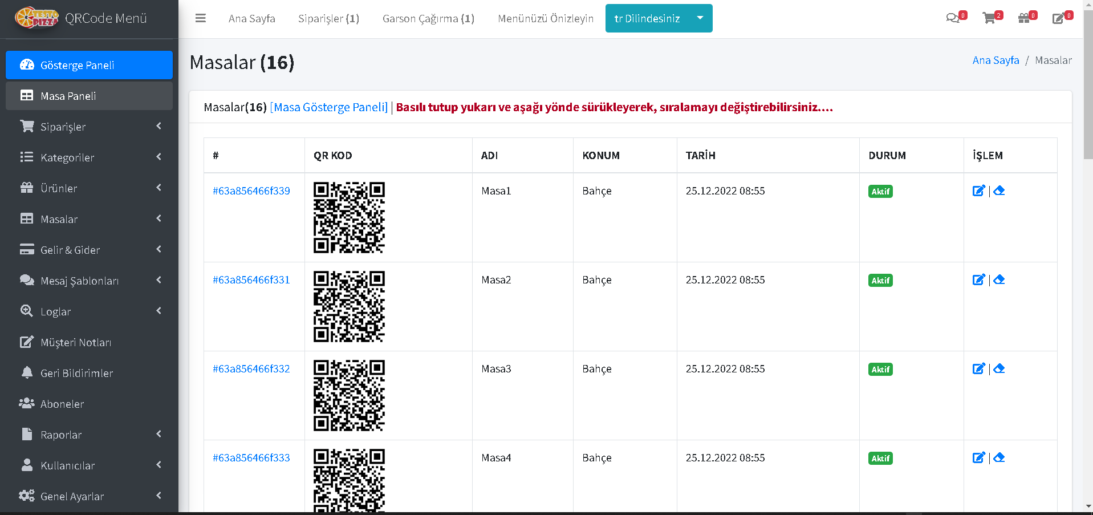
Task: Click the gift notification icon in header
Action: coord(1024,18)
